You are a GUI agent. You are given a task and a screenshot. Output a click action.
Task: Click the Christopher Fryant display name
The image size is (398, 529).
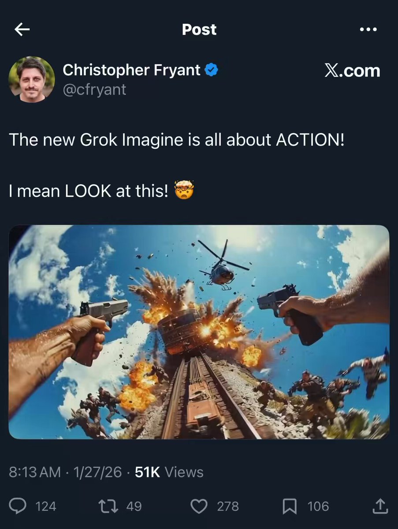(131, 70)
